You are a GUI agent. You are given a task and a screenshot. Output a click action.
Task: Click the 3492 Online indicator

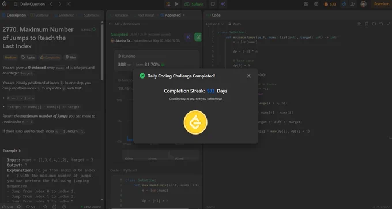pos(91,207)
